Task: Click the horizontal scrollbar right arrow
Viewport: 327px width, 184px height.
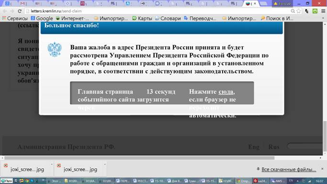Action: coord(320,158)
